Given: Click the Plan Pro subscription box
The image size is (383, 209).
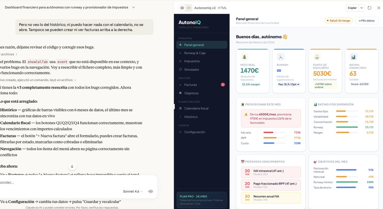Looking at the screenshot, I should click(201, 200).
